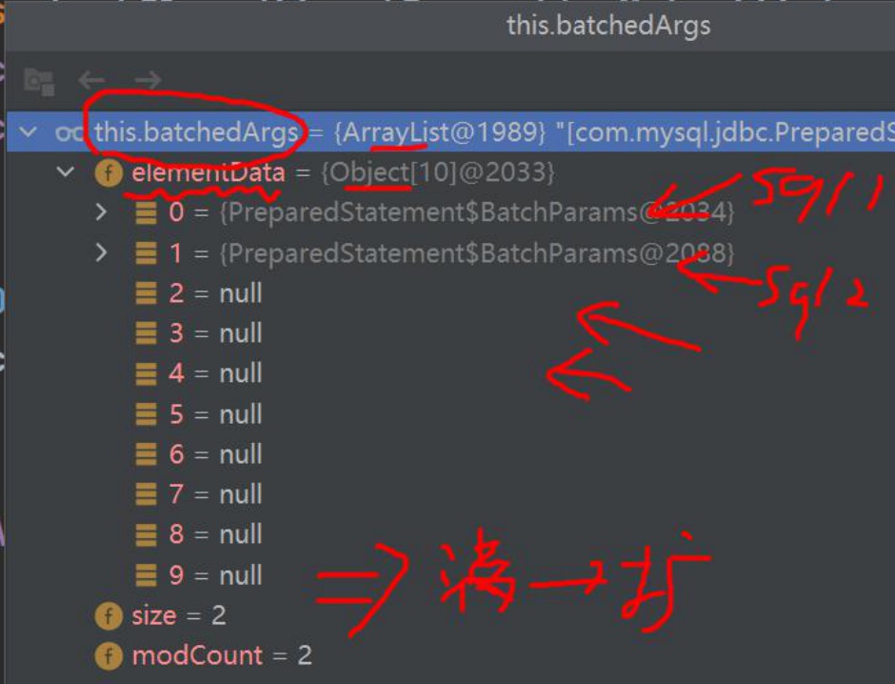Select the row 7 = null
The width and height of the screenshot is (895, 684).
[x=449, y=493]
